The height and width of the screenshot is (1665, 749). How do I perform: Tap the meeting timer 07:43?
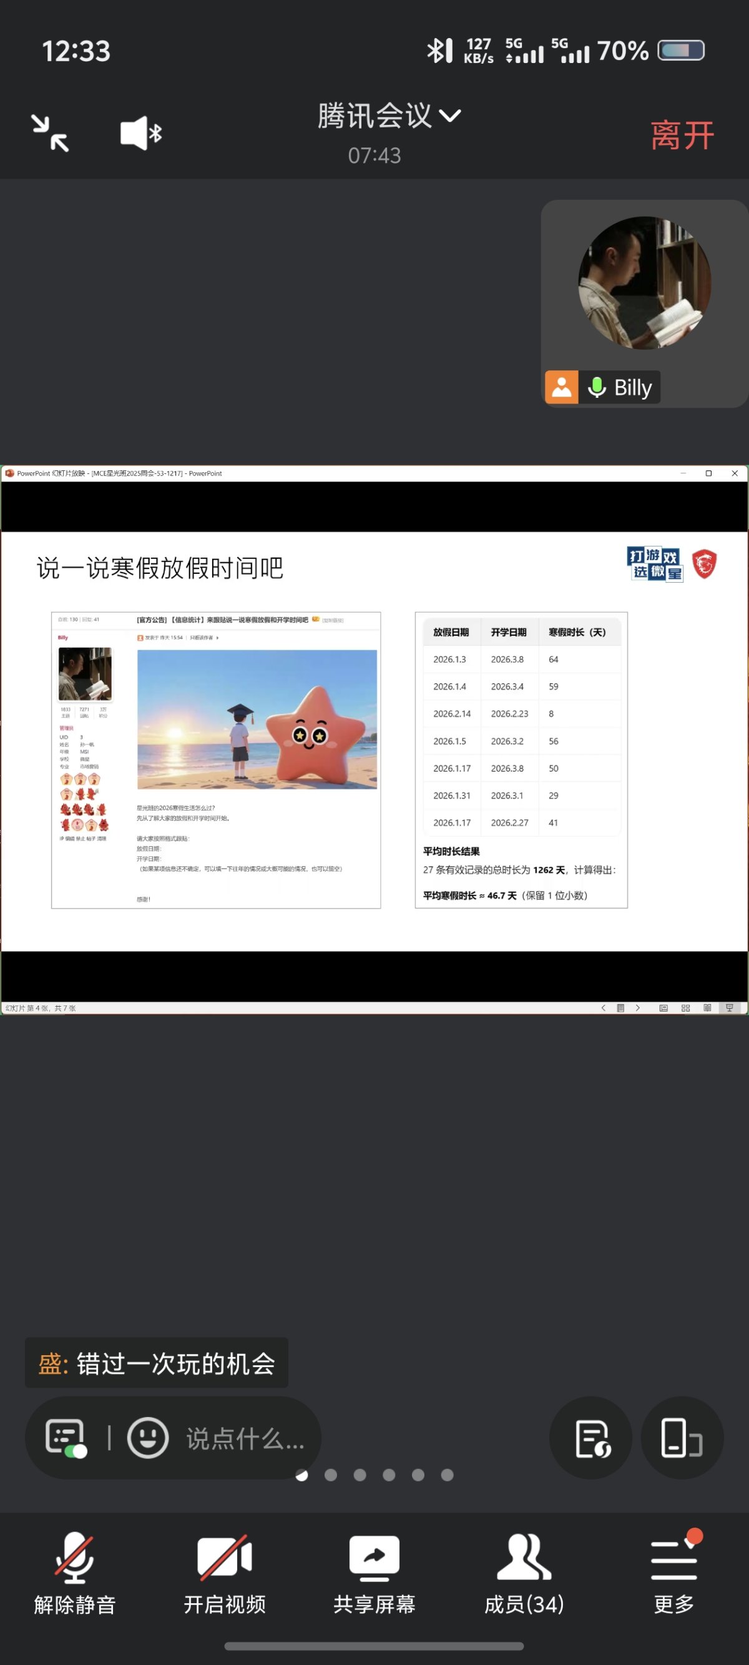374,155
